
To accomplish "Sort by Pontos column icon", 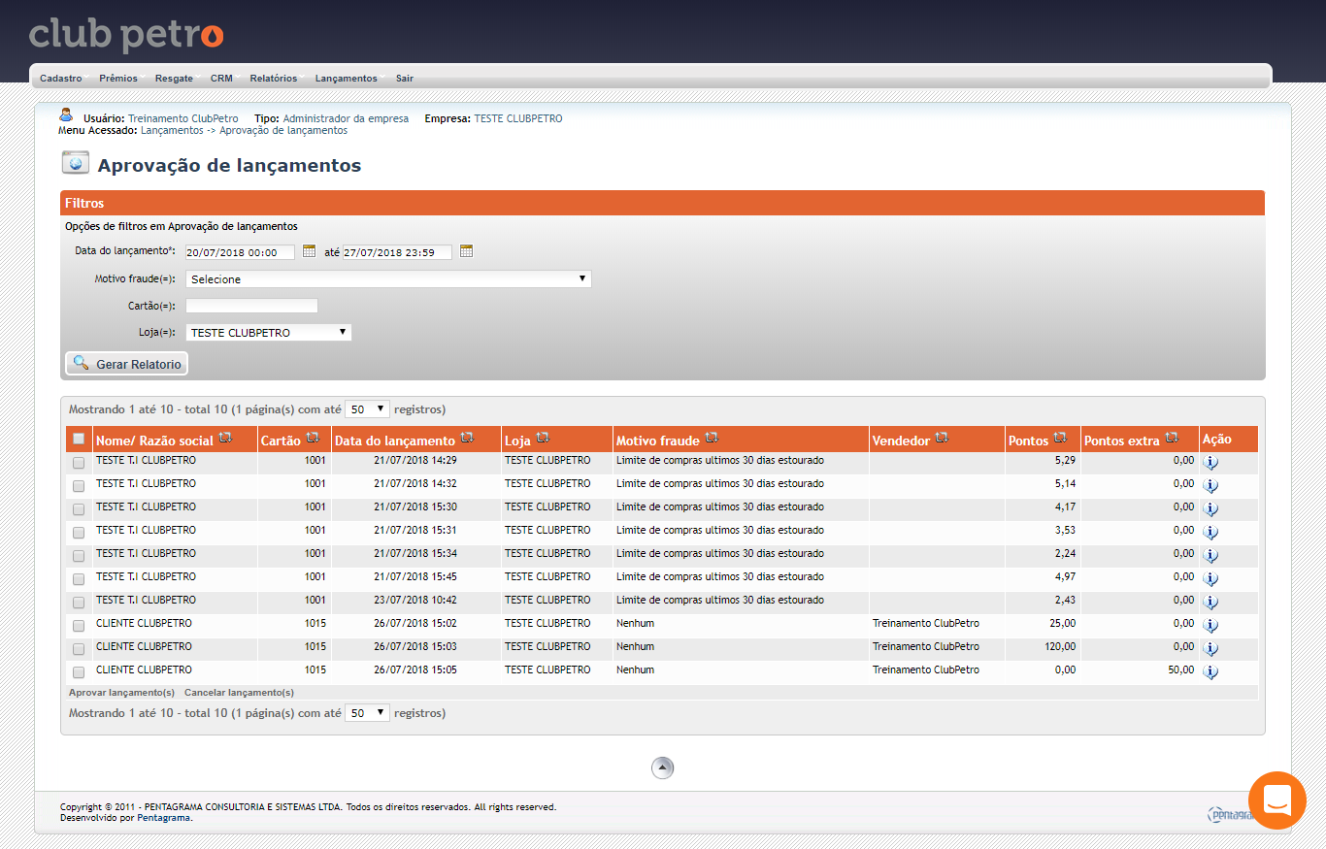I will 1060,439.
